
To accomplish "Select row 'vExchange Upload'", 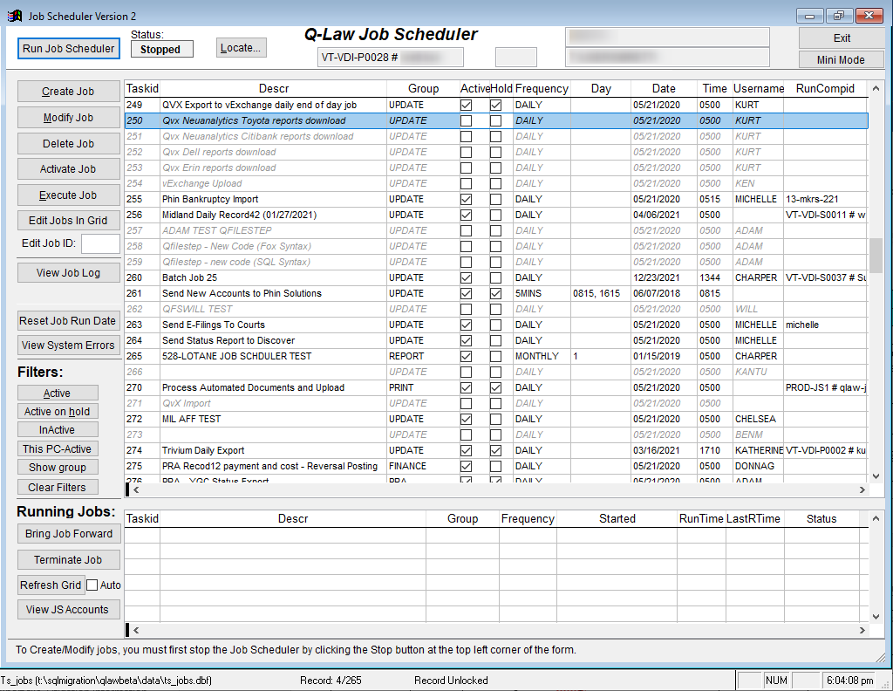I will [496, 183].
